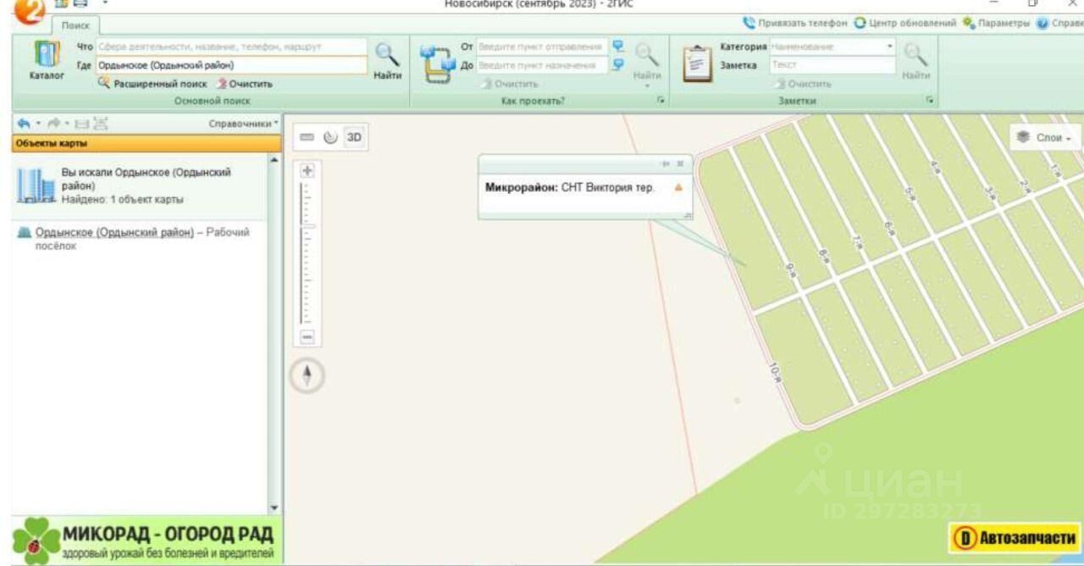Click the От departure input field
The image size is (1084, 566).
click(x=541, y=46)
